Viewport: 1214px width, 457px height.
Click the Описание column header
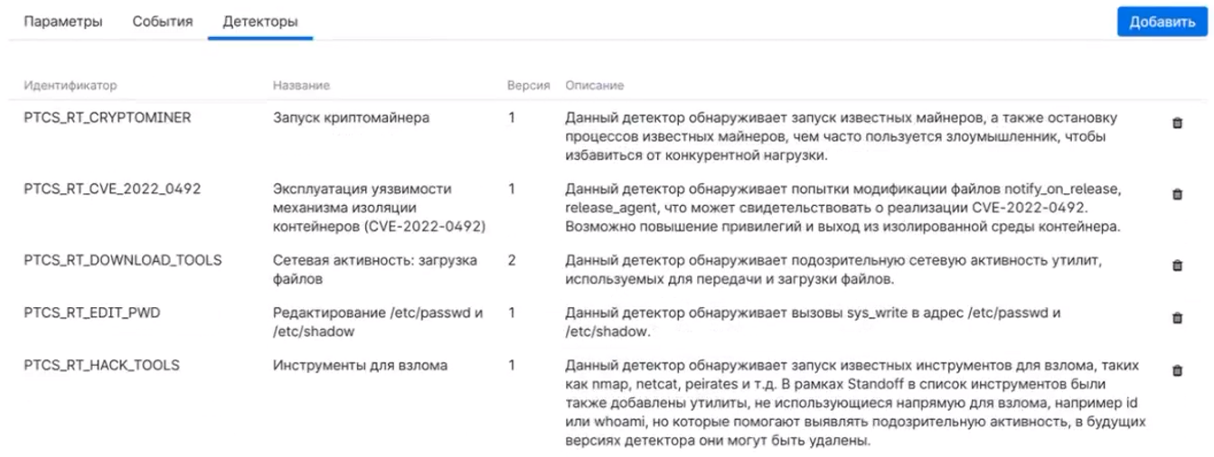[x=594, y=85]
